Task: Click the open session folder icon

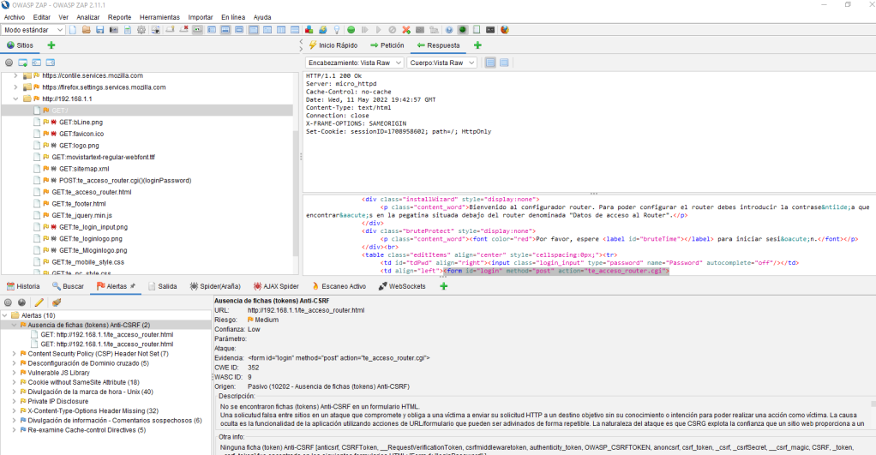Action: click(86, 30)
